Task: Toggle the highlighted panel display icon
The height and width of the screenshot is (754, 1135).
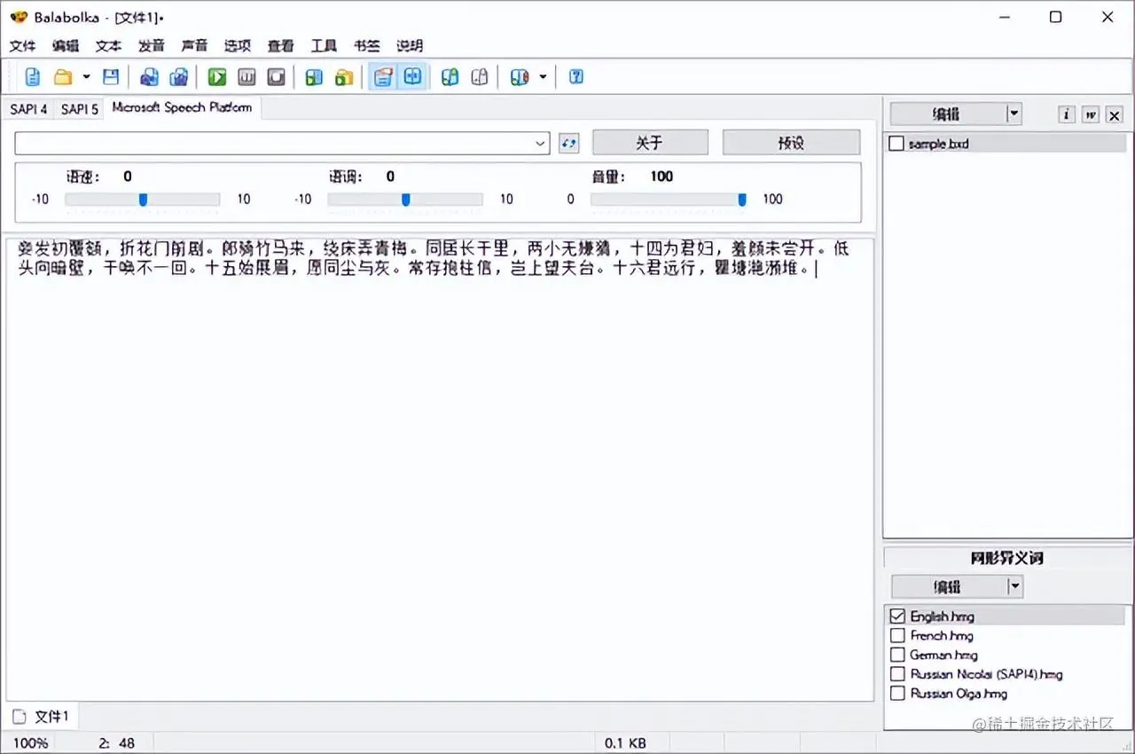Action: click(382, 77)
